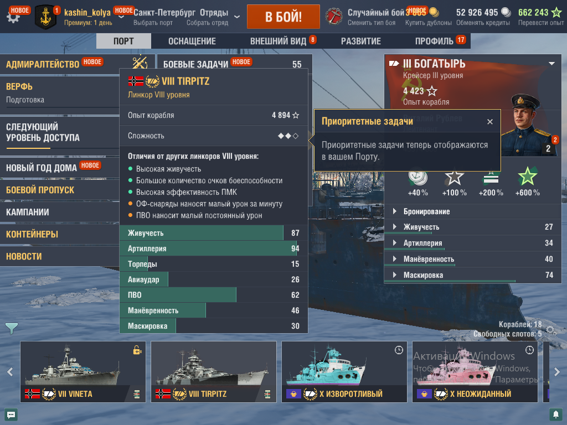Open III Богатырь ship panel dropdown arrow
Viewport: 567px width, 425px height.
coord(551,64)
